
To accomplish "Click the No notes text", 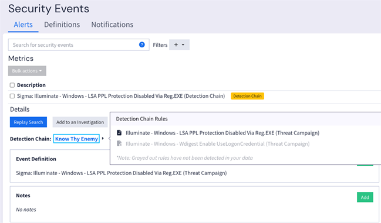I will tap(26, 210).
